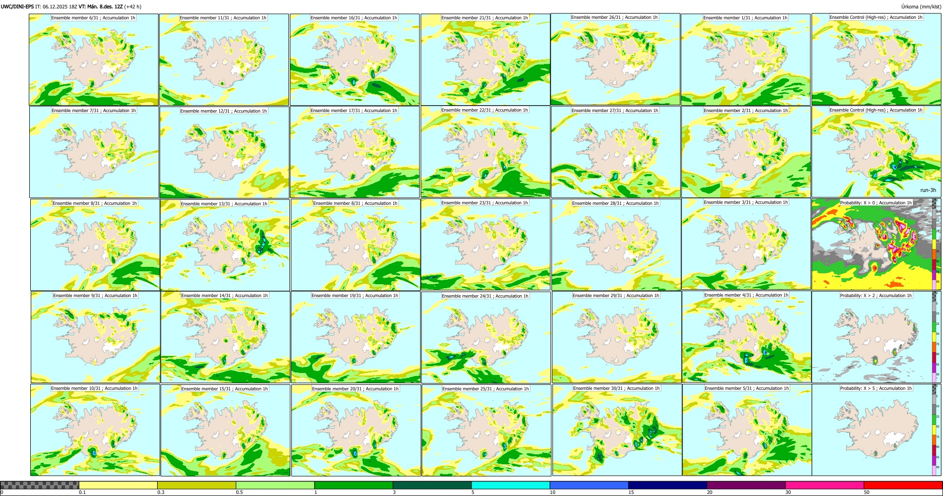This screenshot has width=943, height=496.
Task: View the Ensemble member 9/31 map
Action: pos(95,337)
